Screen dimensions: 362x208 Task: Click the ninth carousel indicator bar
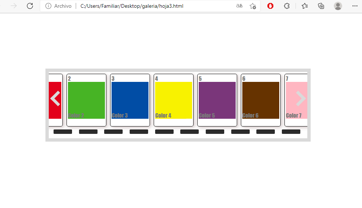click(266, 132)
